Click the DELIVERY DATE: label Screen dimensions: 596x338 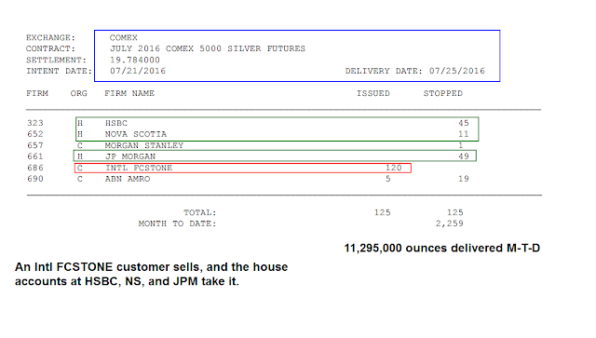click(384, 71)
